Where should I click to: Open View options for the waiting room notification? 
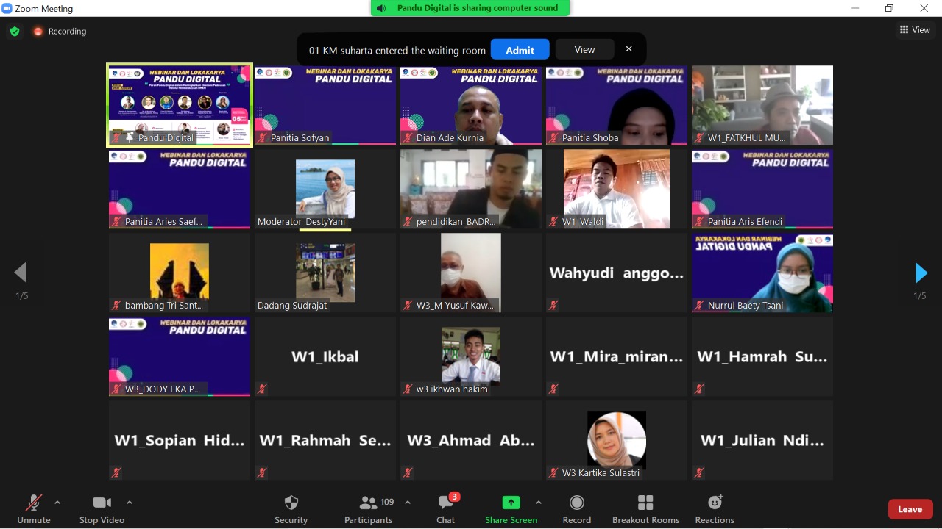coord(584,49)
